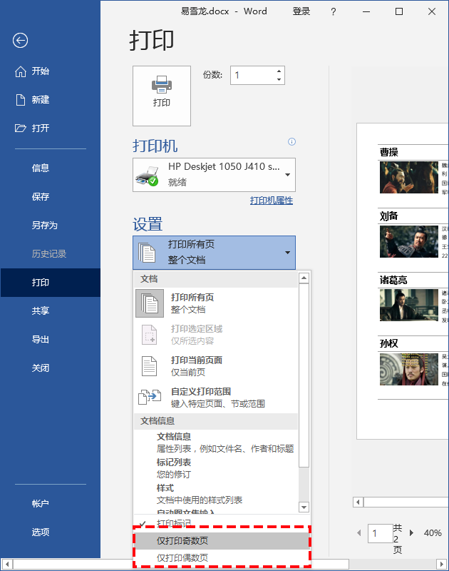Open the 导出 export page
The height and width of the screenshot is (571, 449).
click(x=50, y=340)
